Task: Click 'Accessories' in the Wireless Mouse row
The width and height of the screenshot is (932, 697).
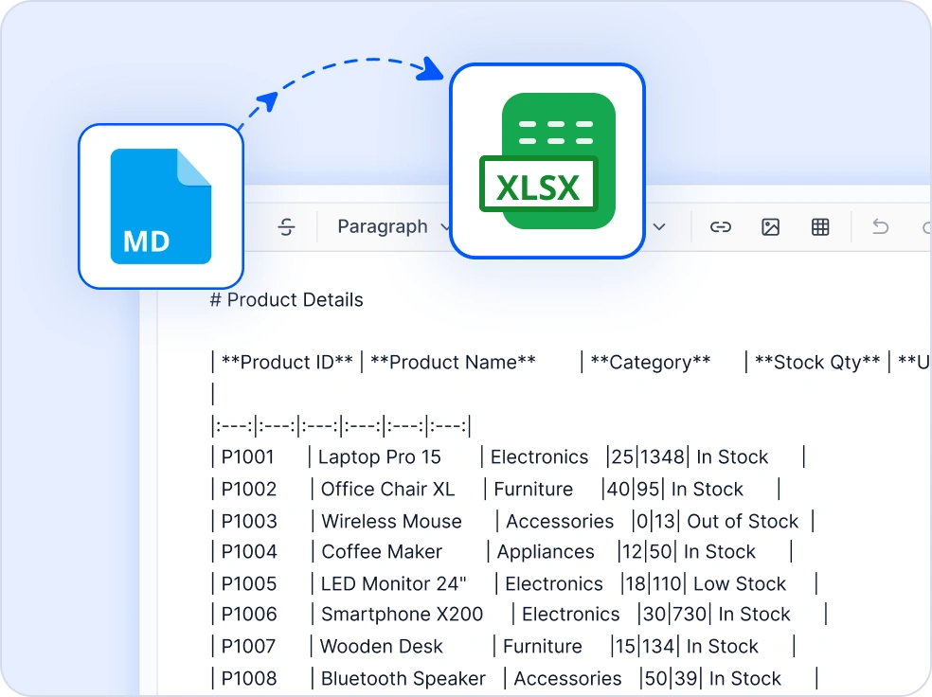Action: 560,521
